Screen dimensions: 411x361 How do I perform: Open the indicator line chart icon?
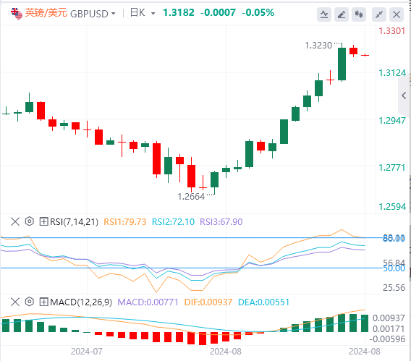[324, 14]
